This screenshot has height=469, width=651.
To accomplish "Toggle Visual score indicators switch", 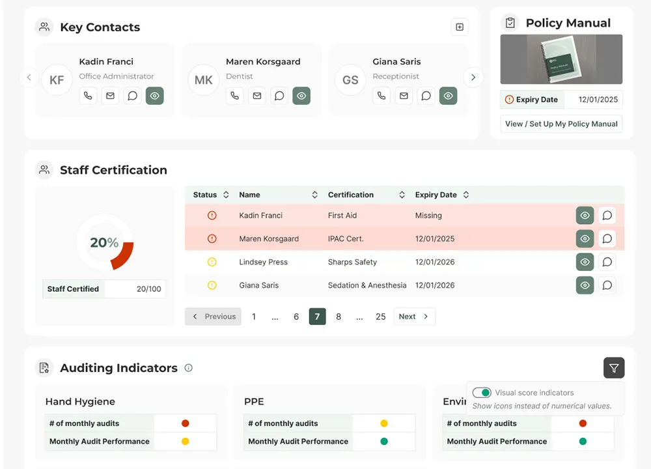I will click(x=482, y=392).
